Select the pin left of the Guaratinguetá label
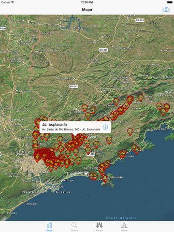Screen dimensions: 174x232 (88, 116)
